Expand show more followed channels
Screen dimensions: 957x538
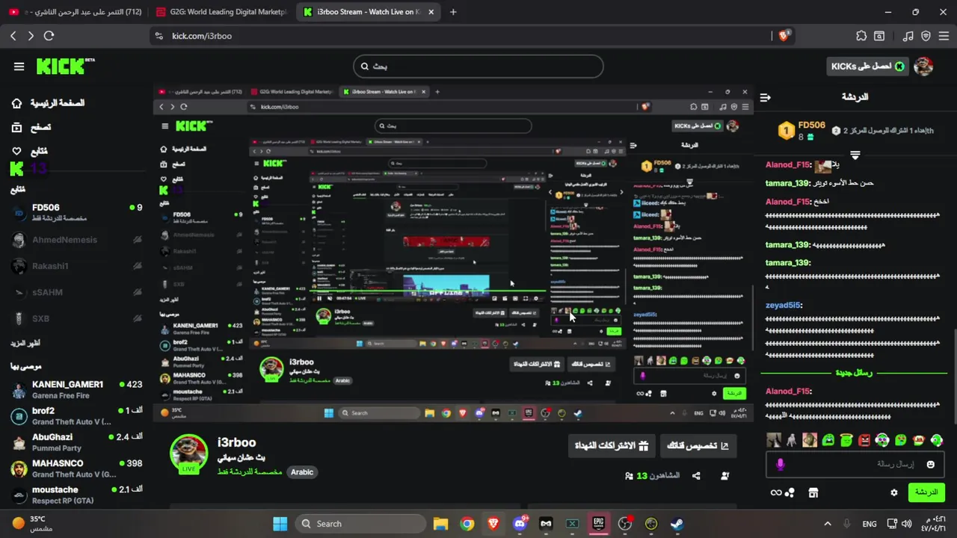coord(25,343)
